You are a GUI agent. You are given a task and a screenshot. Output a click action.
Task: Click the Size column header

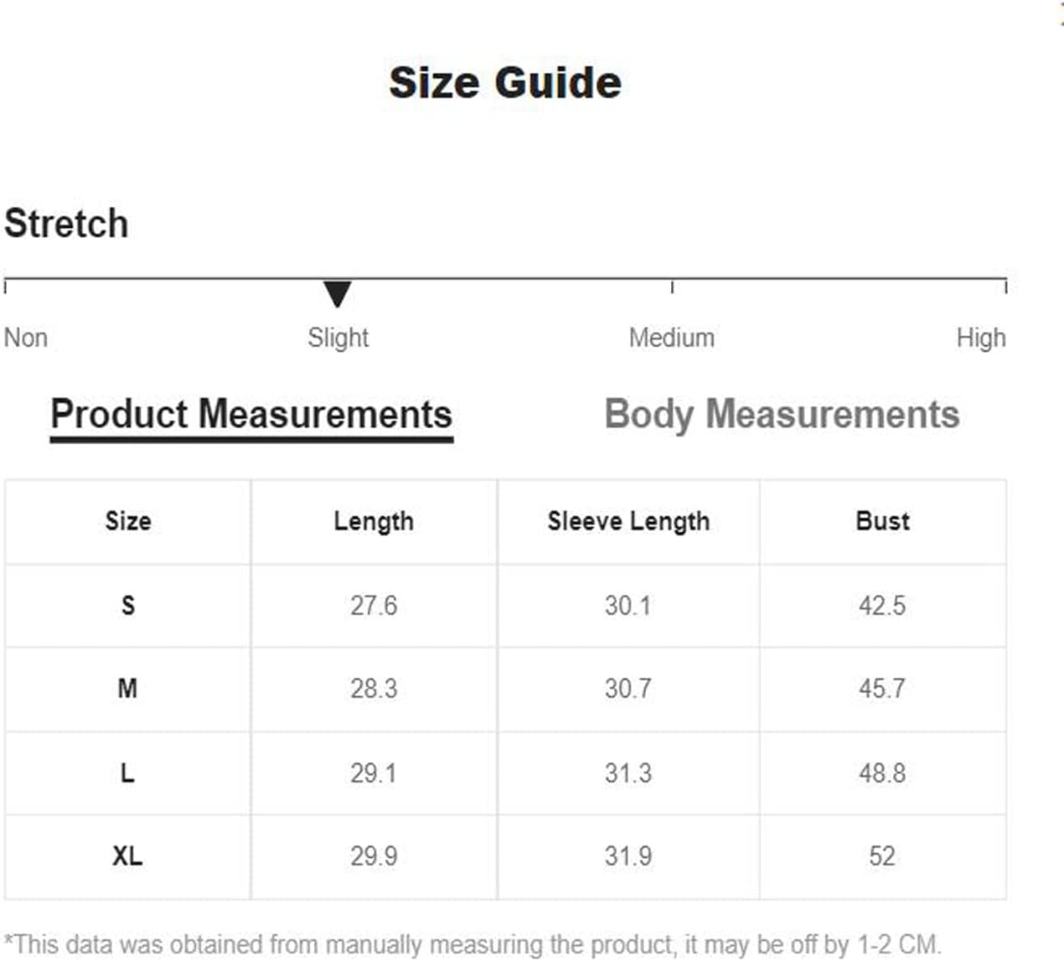pyautogui.click(x=128, y=521)
